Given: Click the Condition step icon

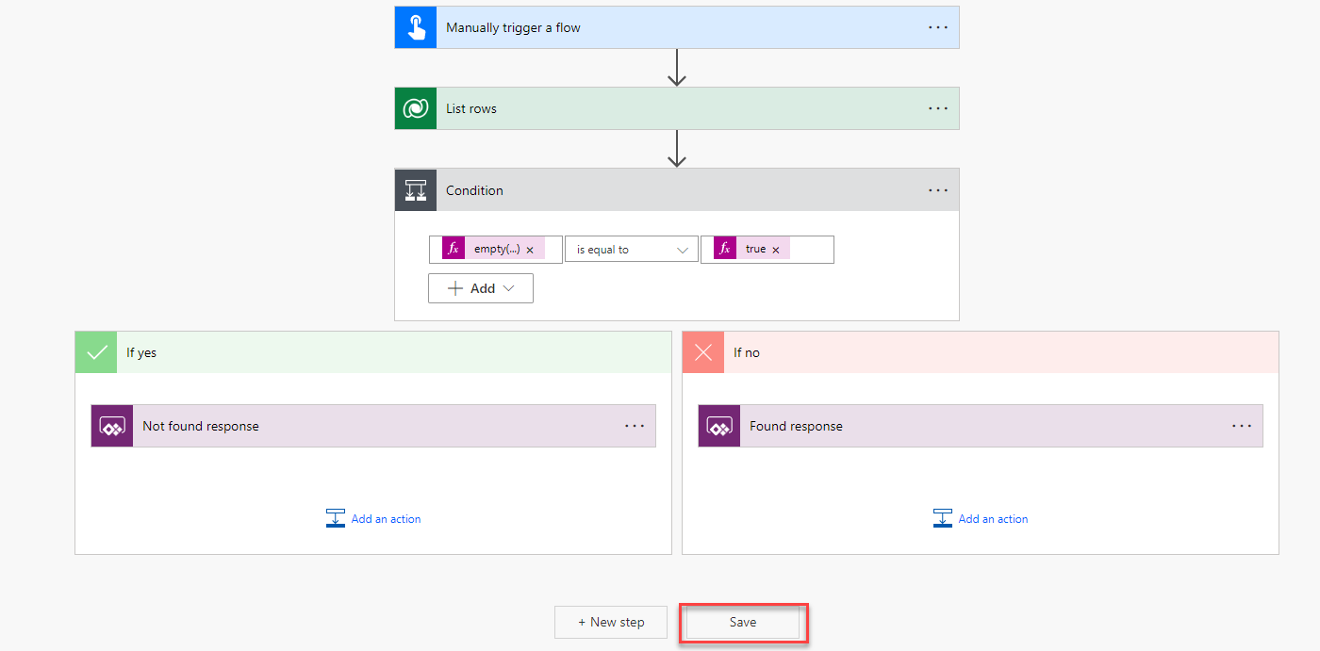Looking at the screenshot, I should click(416, 189).
